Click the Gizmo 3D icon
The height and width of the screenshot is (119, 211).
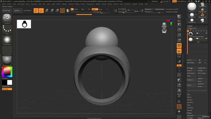[x=62, y=11]
